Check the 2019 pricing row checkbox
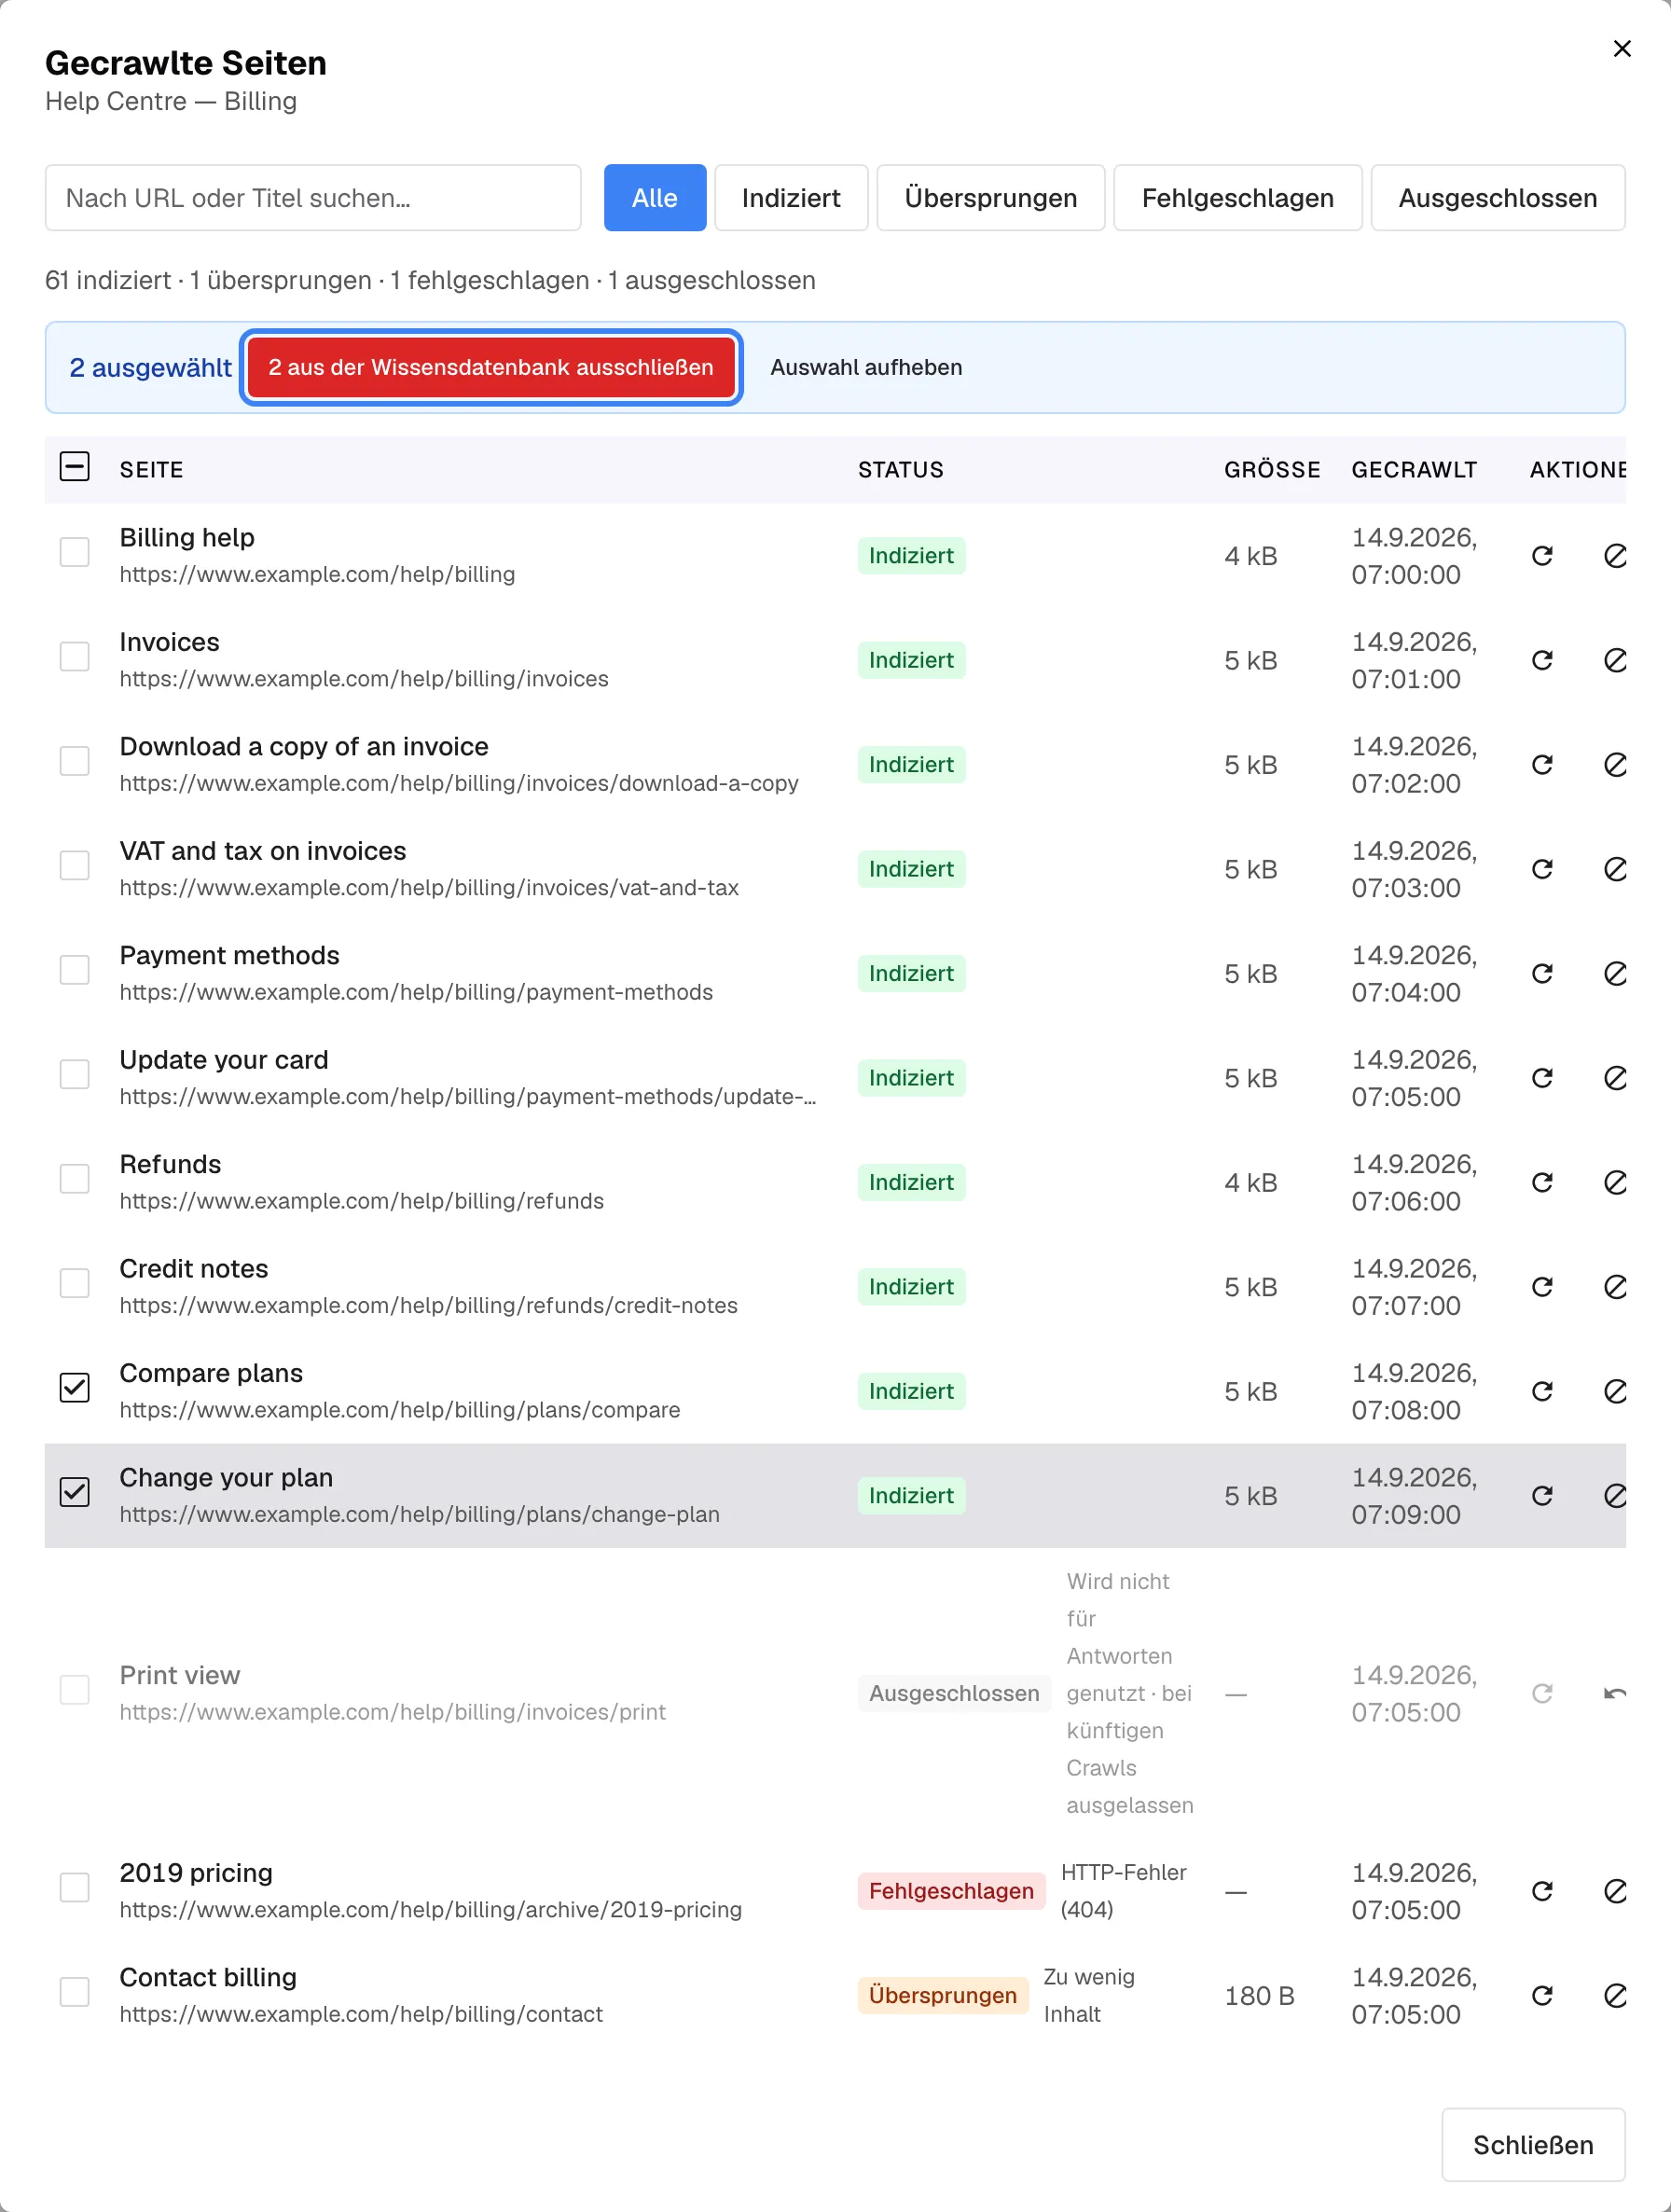Image resolution: width=1671 pixels, height=2212 pixels. pyautogui.click(x=75, y=1888)
